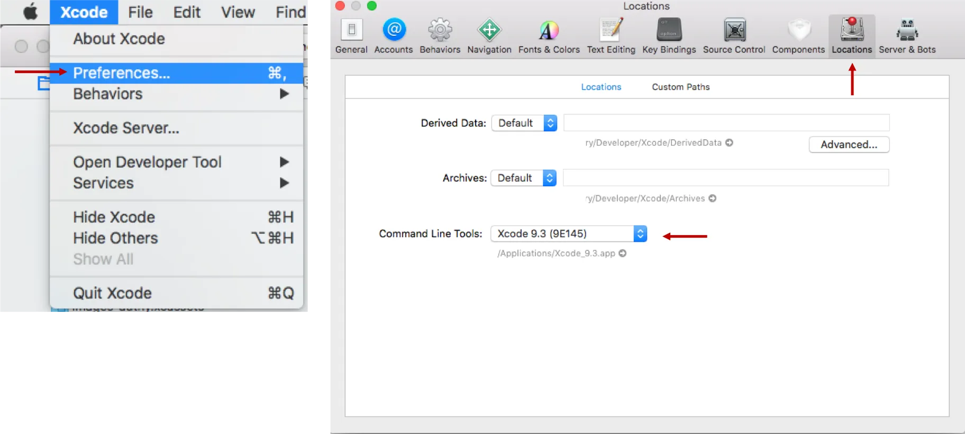Choose Hide Others from the menu
The width and height of the screenshot is (965, 434).
click(x=177, y=238)
